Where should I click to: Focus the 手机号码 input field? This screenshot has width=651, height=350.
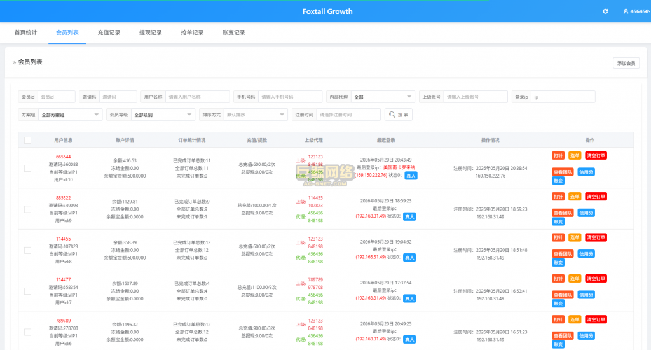click(290, 97)
